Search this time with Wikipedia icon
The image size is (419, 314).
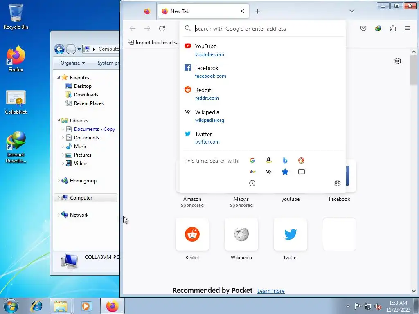pyautogui.click(x=269, y=172)
